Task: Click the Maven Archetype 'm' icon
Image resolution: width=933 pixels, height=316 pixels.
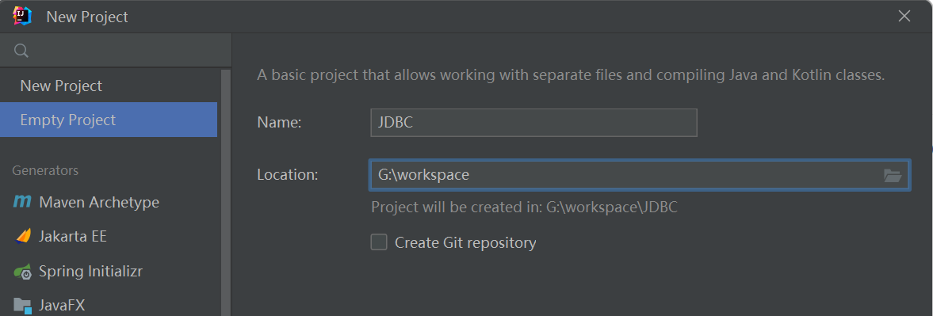Action: click(22, 202)
